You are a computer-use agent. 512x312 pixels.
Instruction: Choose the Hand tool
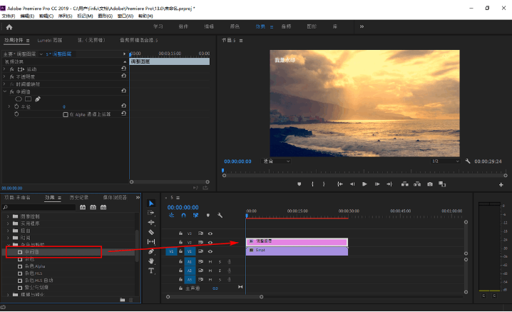pyautogui.click(x=151, y=261)
